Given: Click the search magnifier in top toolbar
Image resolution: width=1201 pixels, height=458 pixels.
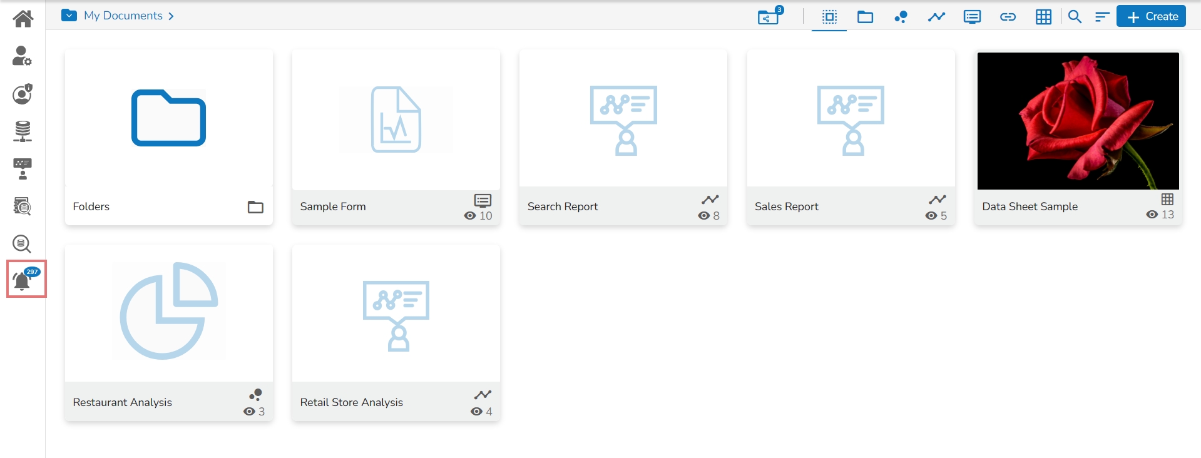Looking at the screenshot, I should click(x=1075, y=17).
